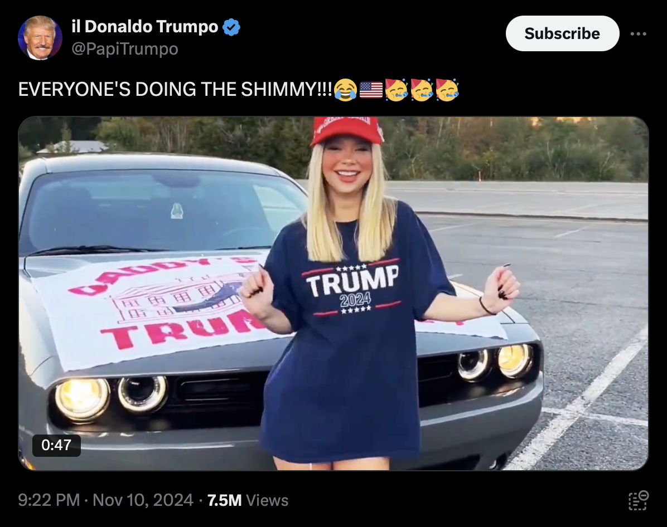Open the three-dot more options menu
Screen dimensions: 667x527
[x=639, y=33]
